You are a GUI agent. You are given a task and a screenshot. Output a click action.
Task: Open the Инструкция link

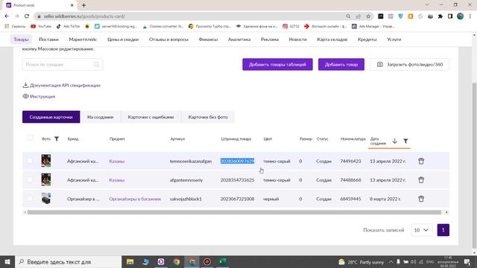[39, 96]
